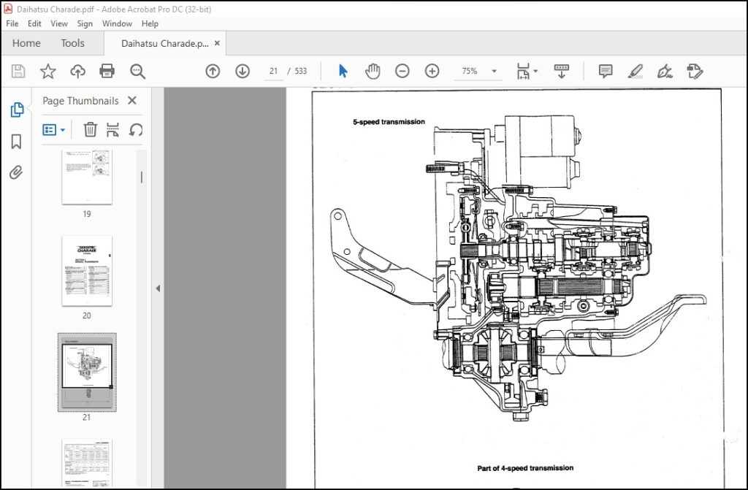Click the page number field showing 21
Screen dimensions: 748x490
tap(273, 71)
